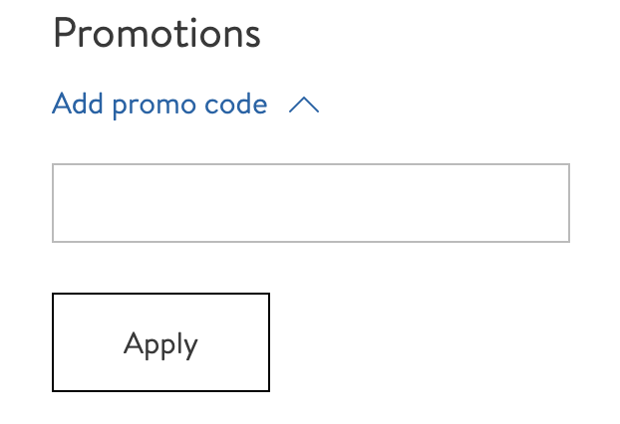Screen dimensions: 620x424
Task: Click the upward chevron icon
Action: (x=303, y=105)
